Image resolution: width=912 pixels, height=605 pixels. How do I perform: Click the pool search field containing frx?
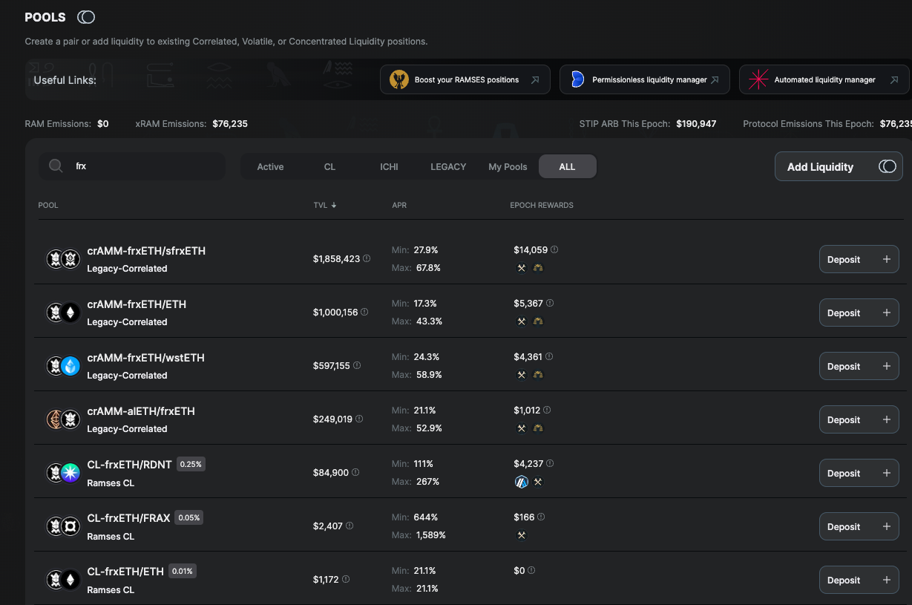[145, 166]
